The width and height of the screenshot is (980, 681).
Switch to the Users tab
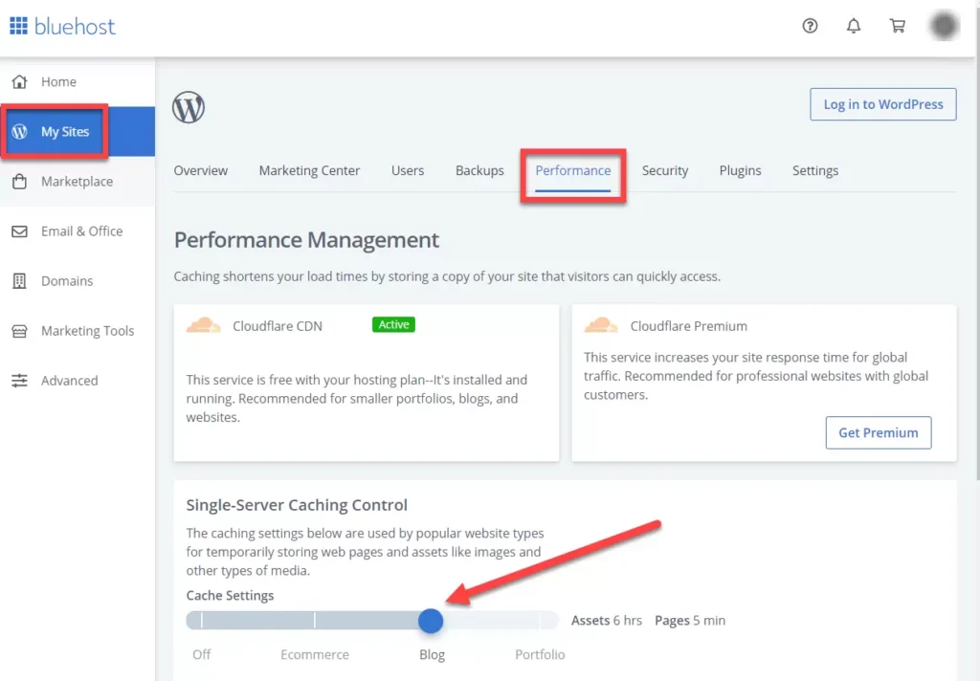(408, 170)
